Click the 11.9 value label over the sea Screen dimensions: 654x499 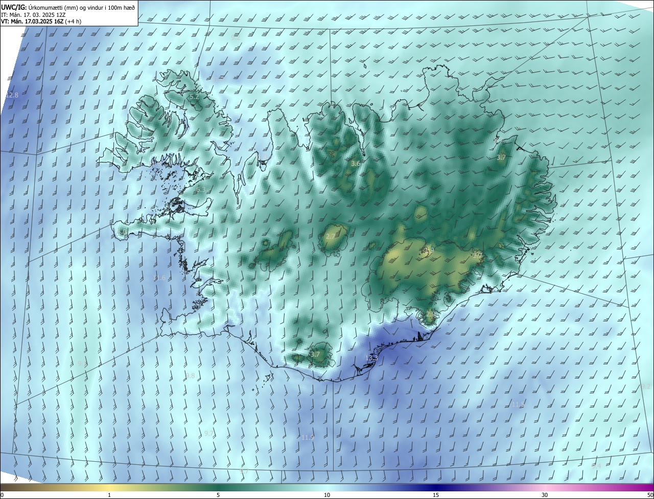pyautogui.click(x=307, y=437)
